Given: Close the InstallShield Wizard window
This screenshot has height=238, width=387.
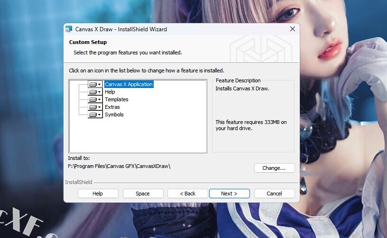Looking at the screenshot, I should (293, 29).
